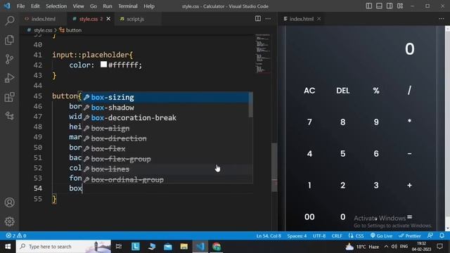Click the taskbar search box

tap(63, 247)
